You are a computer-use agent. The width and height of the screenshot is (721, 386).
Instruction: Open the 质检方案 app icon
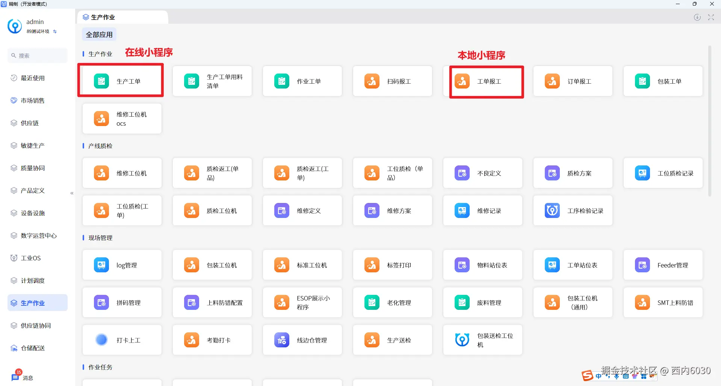(552, 173)
